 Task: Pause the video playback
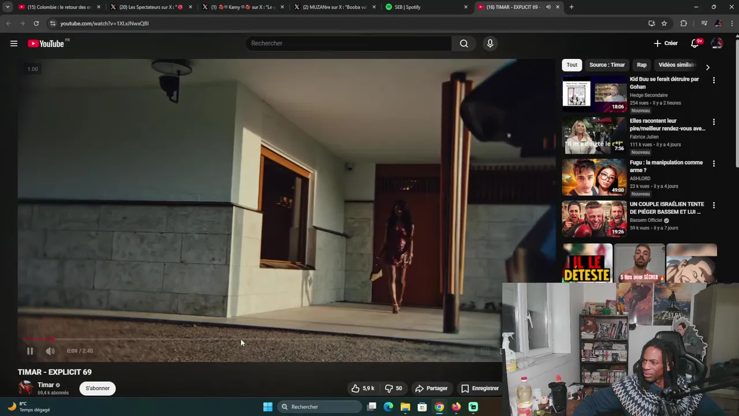point(30,351)
